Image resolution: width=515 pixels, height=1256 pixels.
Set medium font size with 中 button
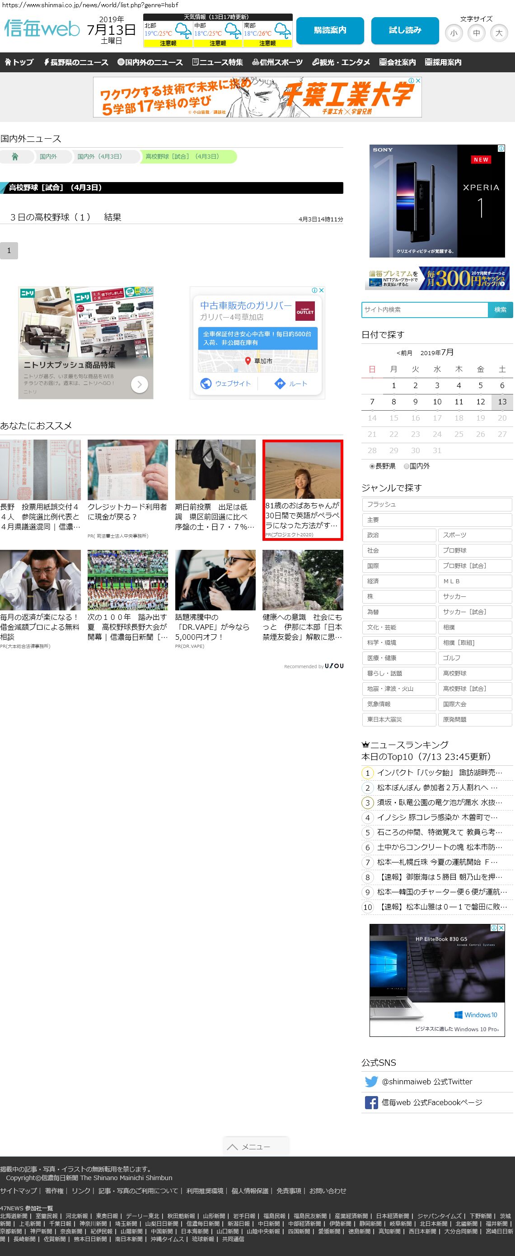tap(476, 33)
